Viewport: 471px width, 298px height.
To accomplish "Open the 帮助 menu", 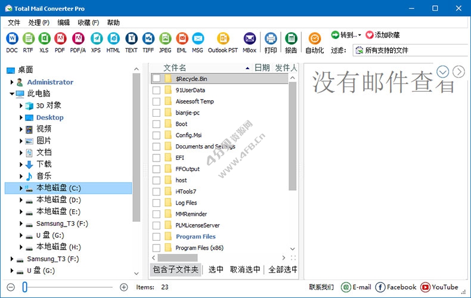I will click(x=113, y=23).
